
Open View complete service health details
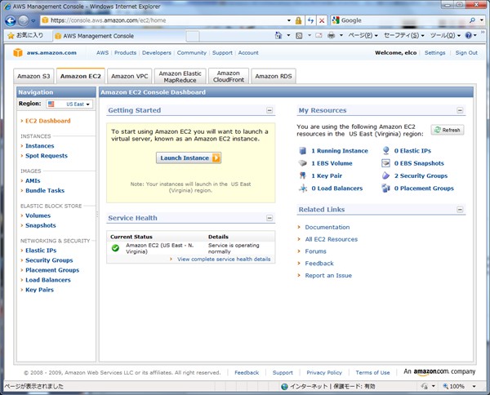click(224, 260)
